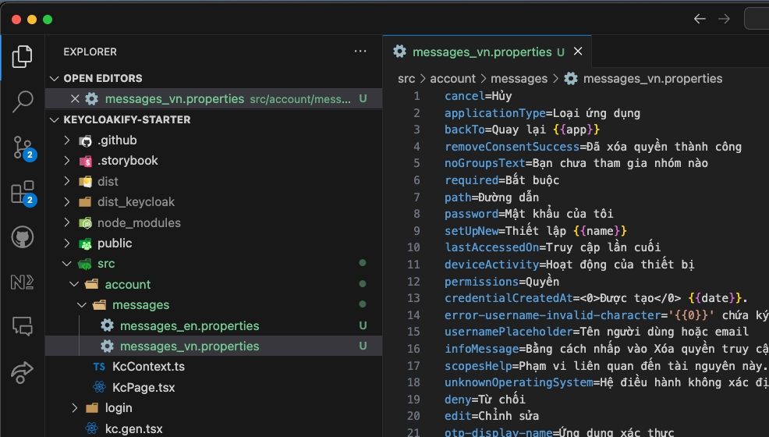Open the Explorer view in activity bar
This screenshot has height=437, width=769.
point(23,56)
